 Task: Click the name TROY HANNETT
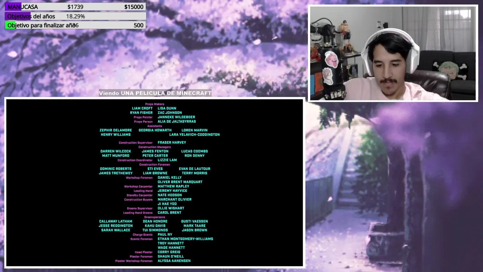point(171,243)
